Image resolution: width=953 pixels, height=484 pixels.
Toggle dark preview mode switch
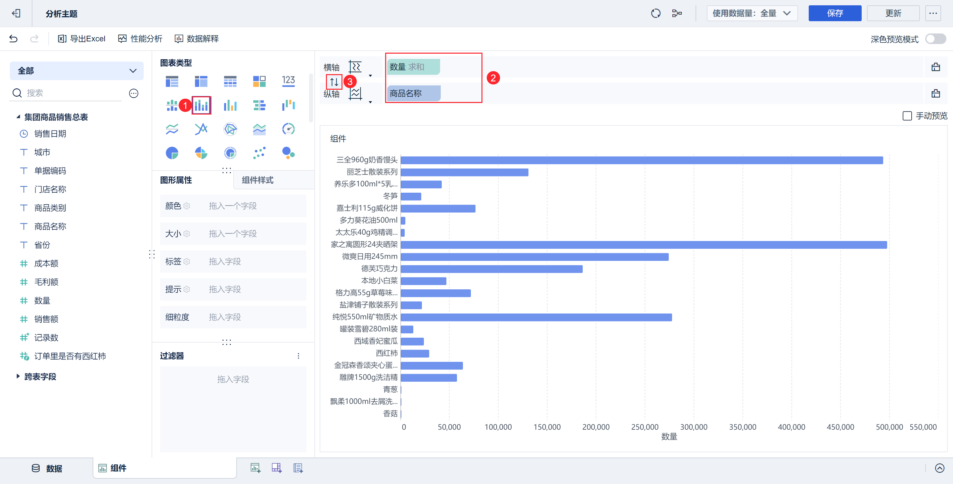935,39
